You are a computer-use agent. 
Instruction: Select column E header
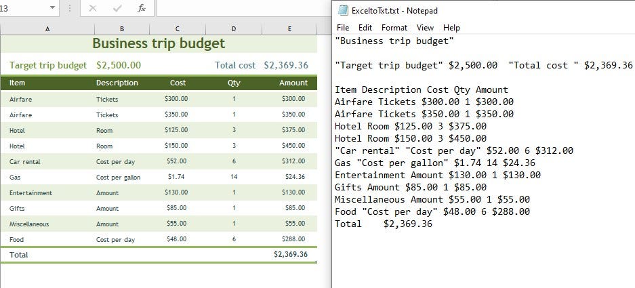[289, 28]
